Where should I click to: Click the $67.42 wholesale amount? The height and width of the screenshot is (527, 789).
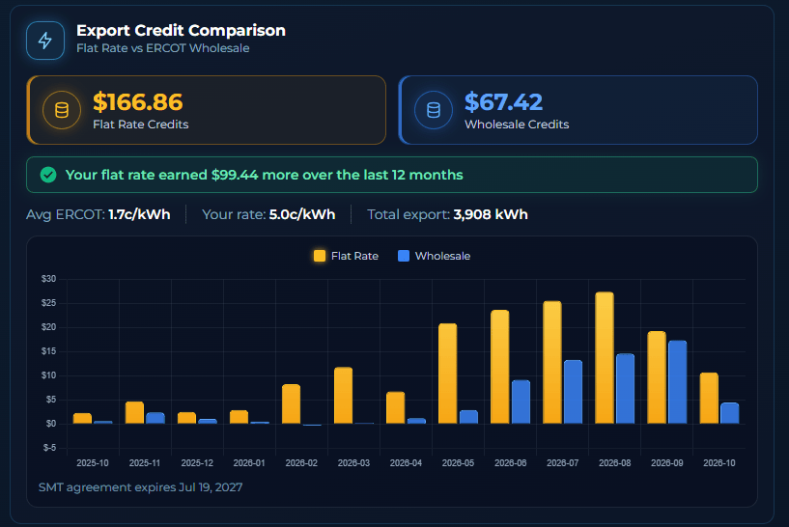pos(504,102)
